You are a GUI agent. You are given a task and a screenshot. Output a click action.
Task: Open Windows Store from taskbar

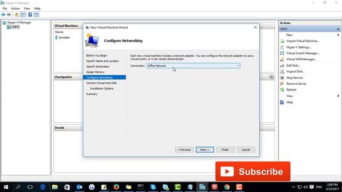tap(67, 187)
